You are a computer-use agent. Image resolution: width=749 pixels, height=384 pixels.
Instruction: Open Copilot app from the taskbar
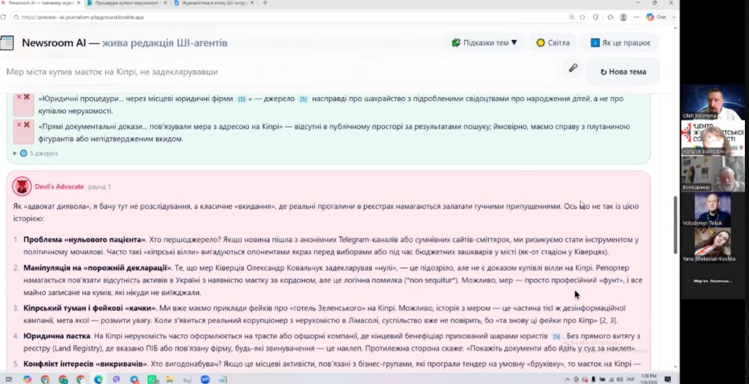tap(27, 379)
